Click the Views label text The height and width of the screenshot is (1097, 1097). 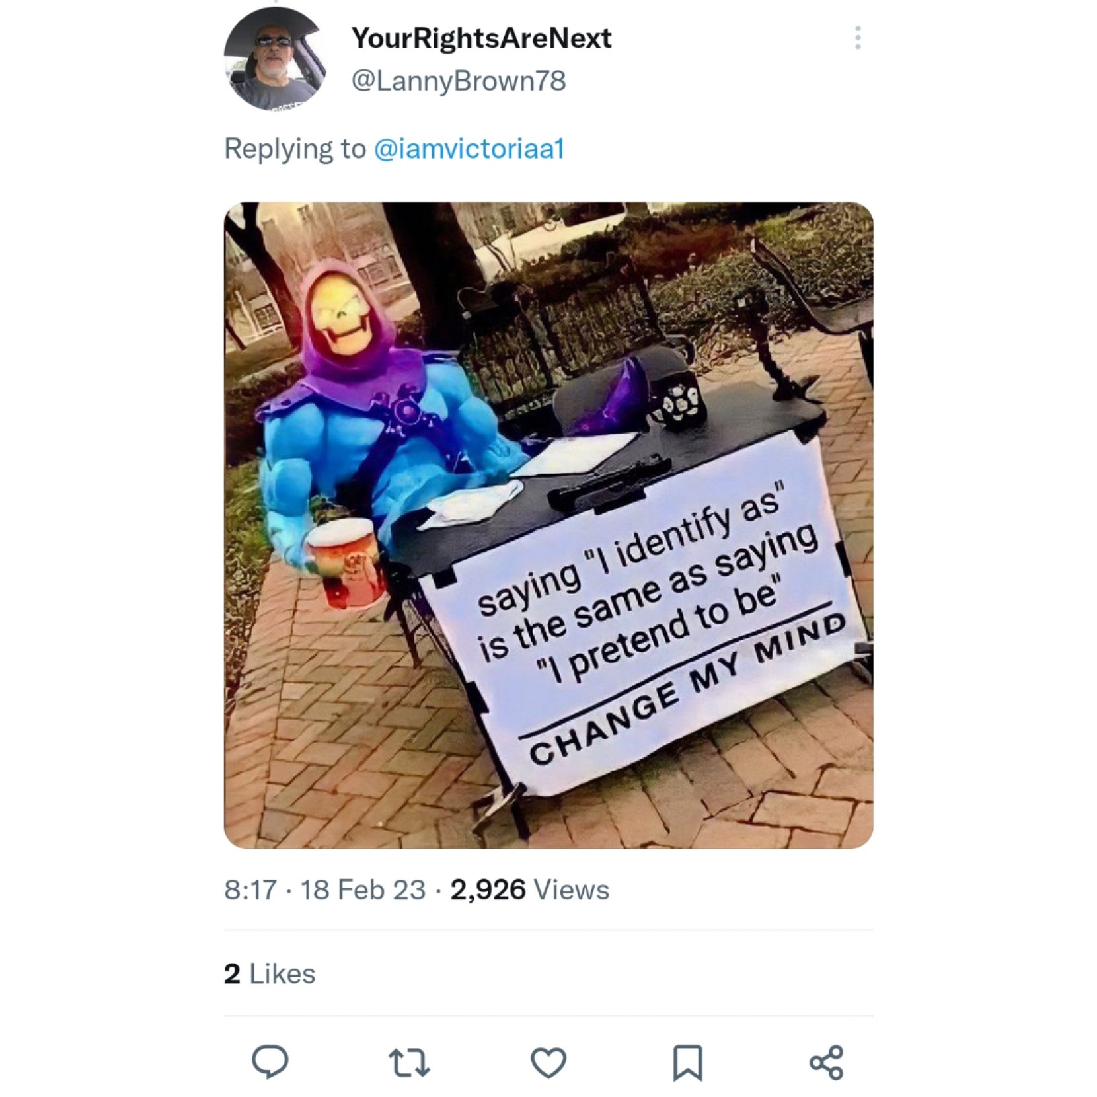click(x=572, y=889)
